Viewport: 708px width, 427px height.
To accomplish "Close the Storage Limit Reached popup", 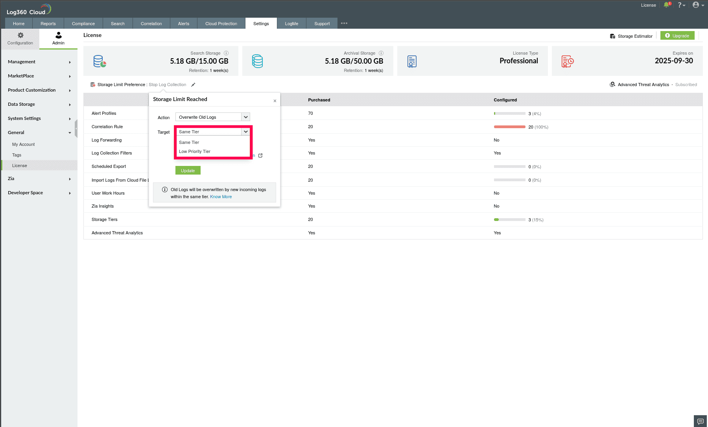I will coord(275,101).
